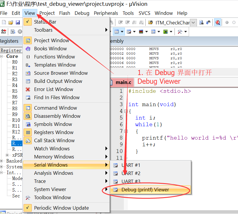Click the Enable Breakpoint white circle icon

[234, 23]
